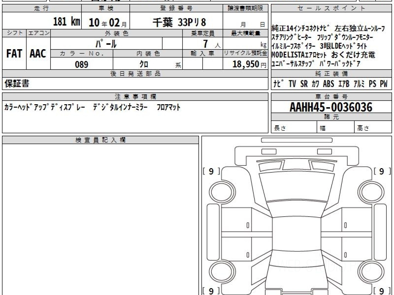
Task: Select the "車台番号" header
Action: (x=331, y=97)
